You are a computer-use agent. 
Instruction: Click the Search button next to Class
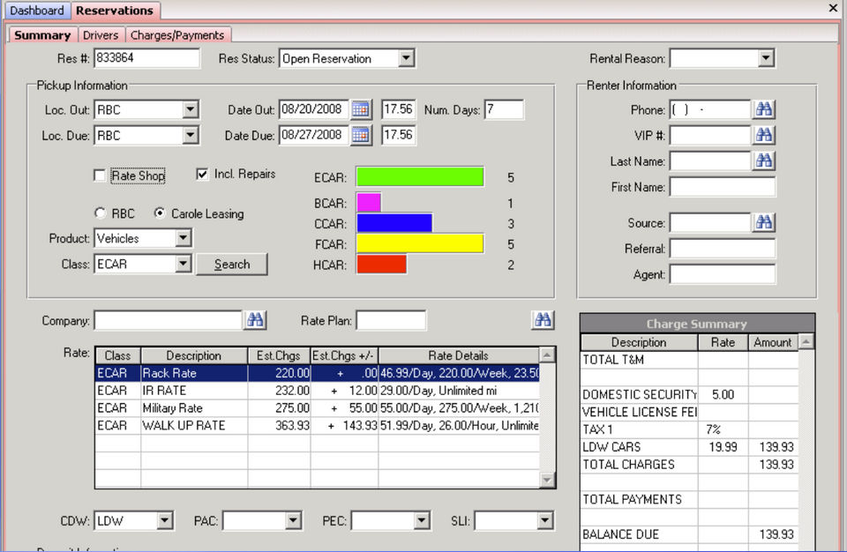click(231, 265)
